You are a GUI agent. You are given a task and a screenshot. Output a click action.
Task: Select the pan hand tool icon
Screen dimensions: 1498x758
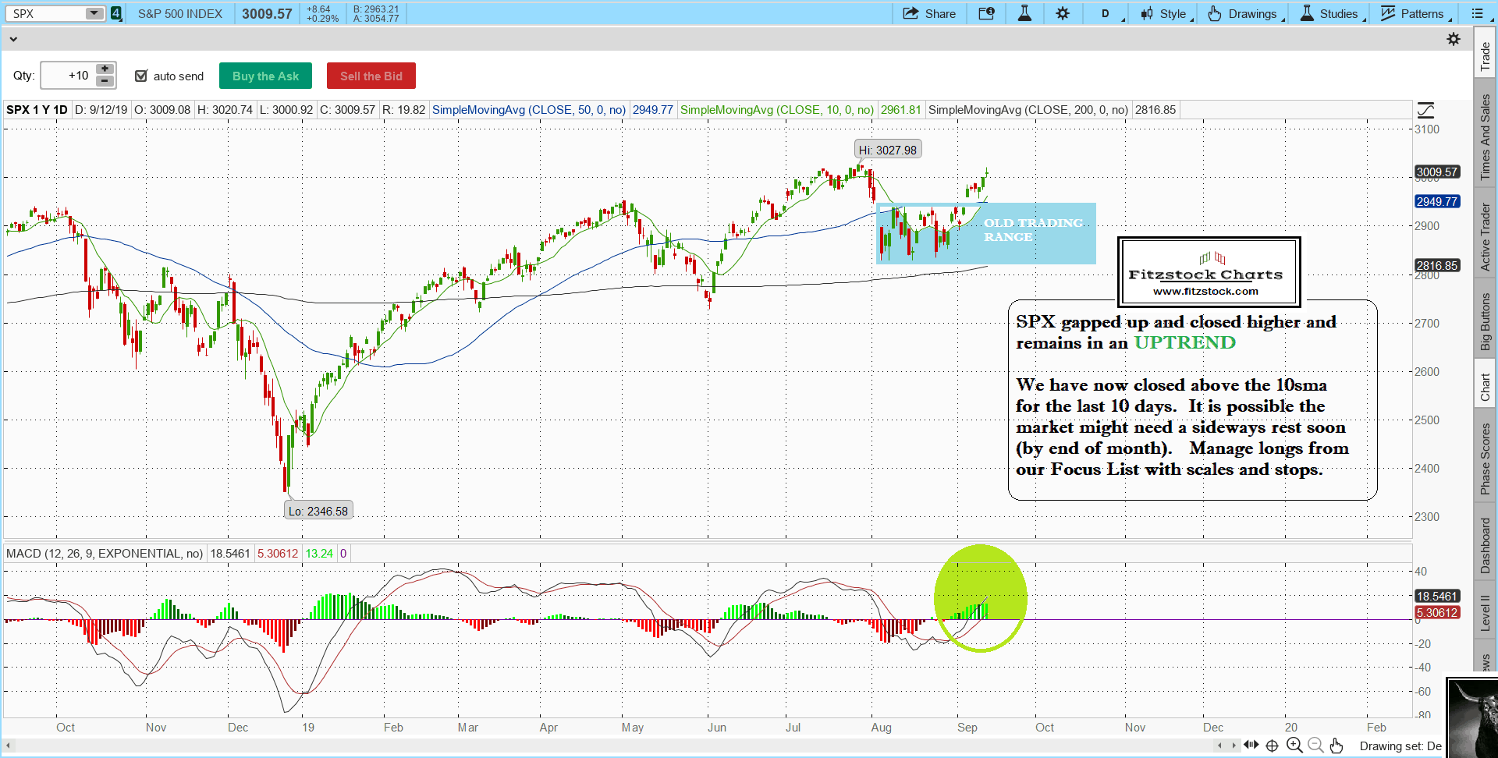point(1336,746)
